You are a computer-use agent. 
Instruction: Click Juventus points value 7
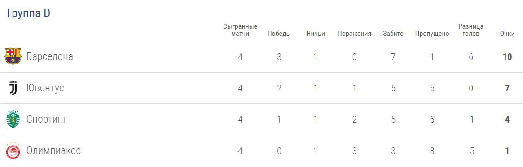pyautogui.click(x=507, y=88)
